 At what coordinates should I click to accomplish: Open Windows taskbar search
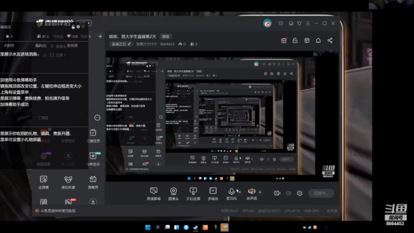158,227
